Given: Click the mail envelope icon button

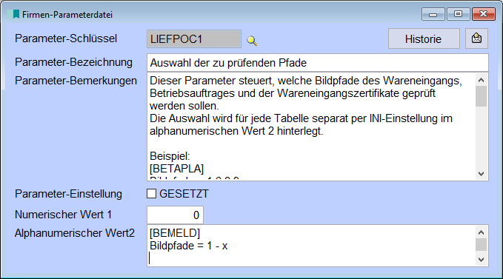Looking at the screenshot, I should (476, 38).
